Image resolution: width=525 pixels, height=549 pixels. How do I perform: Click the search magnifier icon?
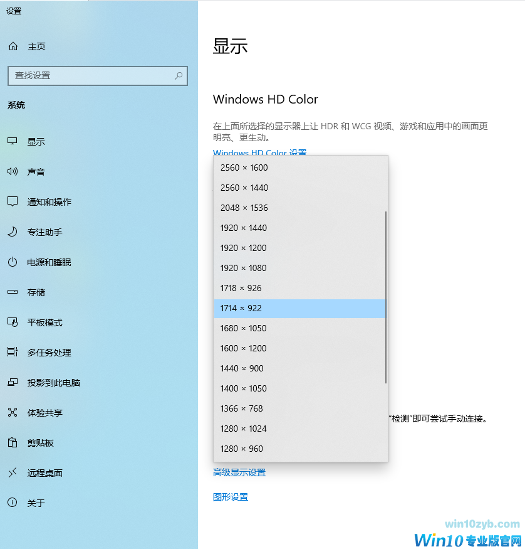click(179, 75)
